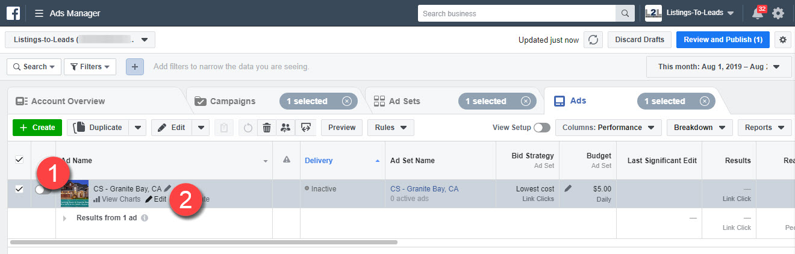Click Review and Publish (1) button

(723, 40)
